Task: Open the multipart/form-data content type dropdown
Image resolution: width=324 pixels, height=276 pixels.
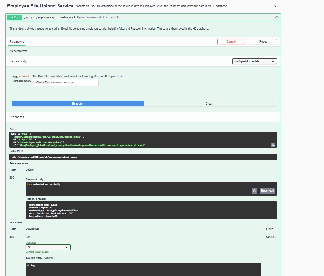Action: [x=254, y=61]
